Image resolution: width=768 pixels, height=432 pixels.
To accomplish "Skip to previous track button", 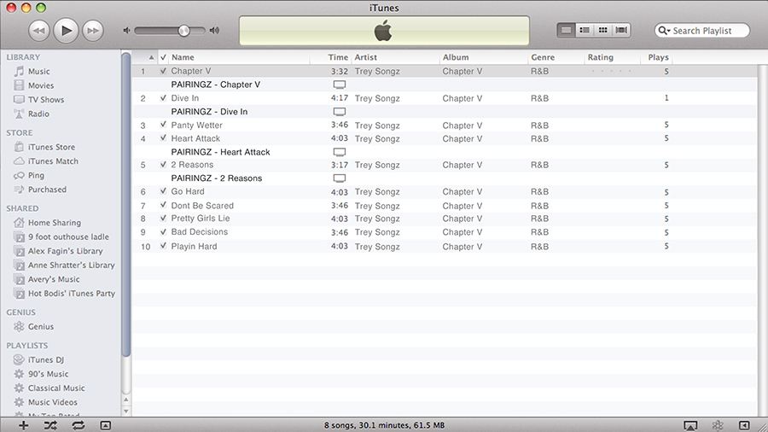I will pos(38,31).
